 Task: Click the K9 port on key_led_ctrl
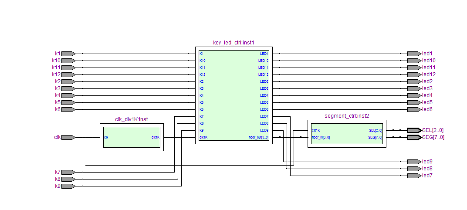202,130
